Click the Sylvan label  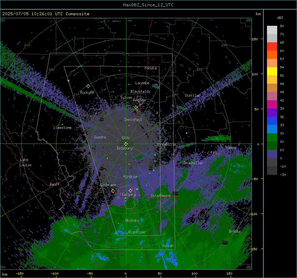tap(126, 98)
